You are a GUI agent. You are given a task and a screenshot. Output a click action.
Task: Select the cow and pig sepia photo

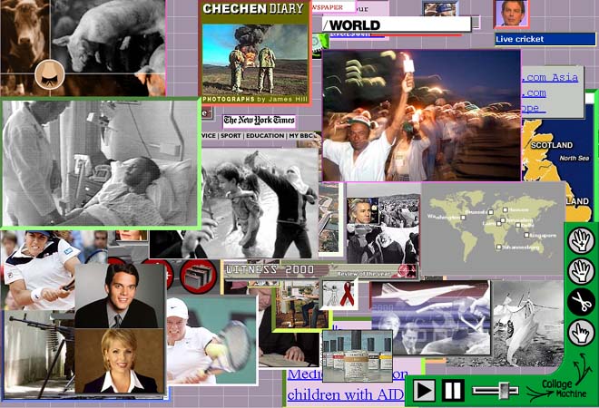coord(83,48)
